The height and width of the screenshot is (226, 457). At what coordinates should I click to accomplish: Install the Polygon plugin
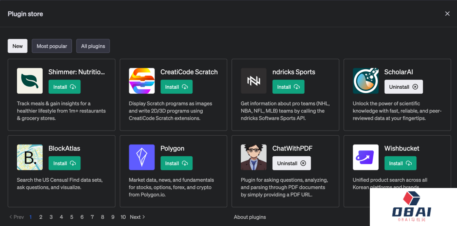176,163
